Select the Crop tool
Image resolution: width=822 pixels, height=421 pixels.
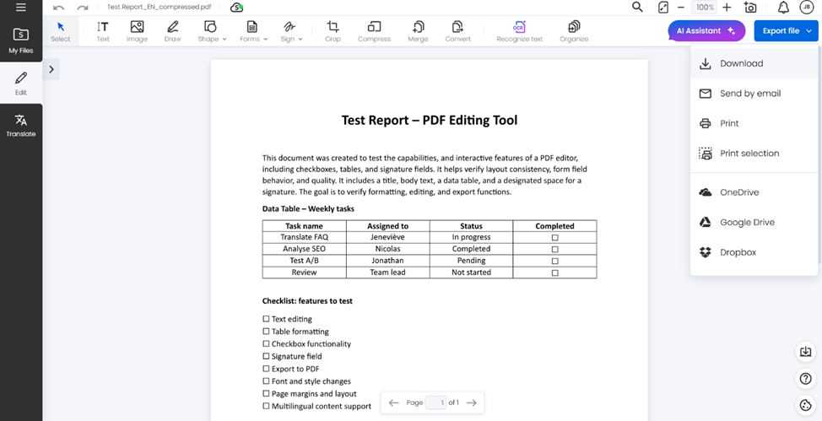333,31
